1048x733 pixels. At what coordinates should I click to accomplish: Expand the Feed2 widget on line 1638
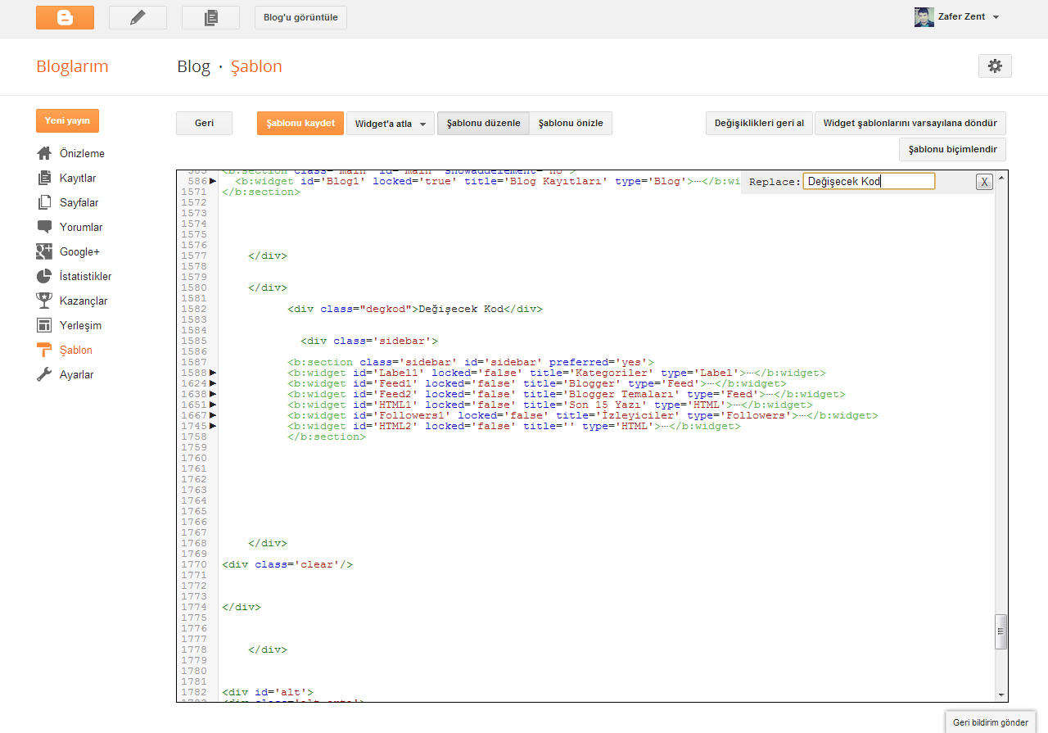[x=213, y=394]
